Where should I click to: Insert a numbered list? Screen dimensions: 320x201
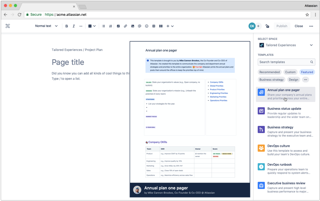tap(111, 26)
